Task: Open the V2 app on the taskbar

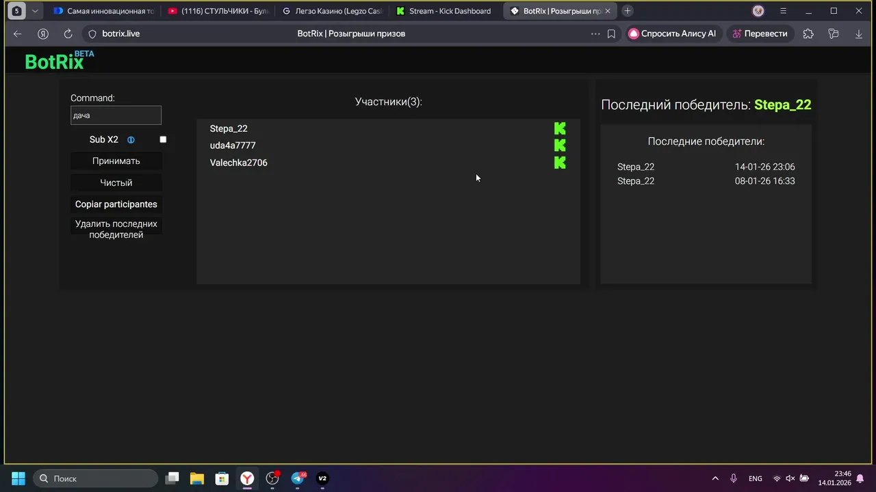Action: (x=322, y=478)
